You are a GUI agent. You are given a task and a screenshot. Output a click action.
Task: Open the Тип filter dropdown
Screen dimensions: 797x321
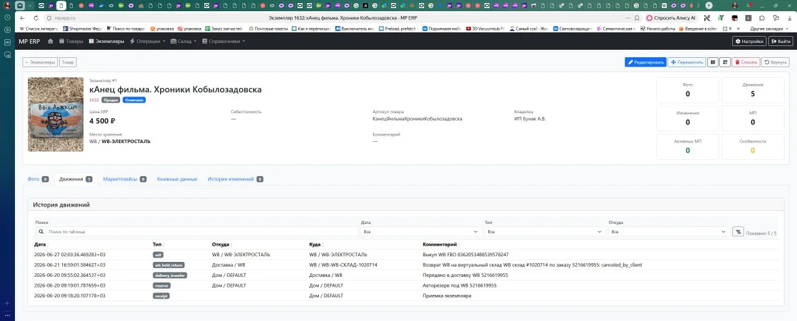click(x=545, y=231)
